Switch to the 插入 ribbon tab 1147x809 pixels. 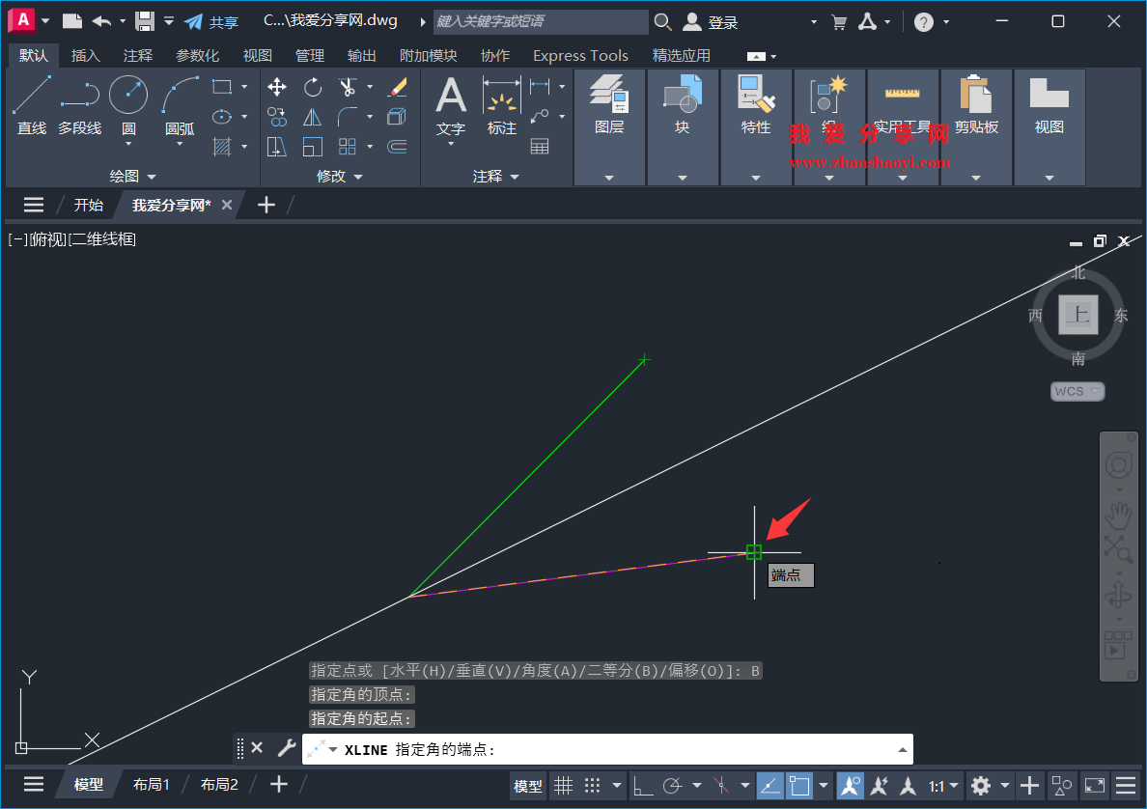click(x=85, y=55)
